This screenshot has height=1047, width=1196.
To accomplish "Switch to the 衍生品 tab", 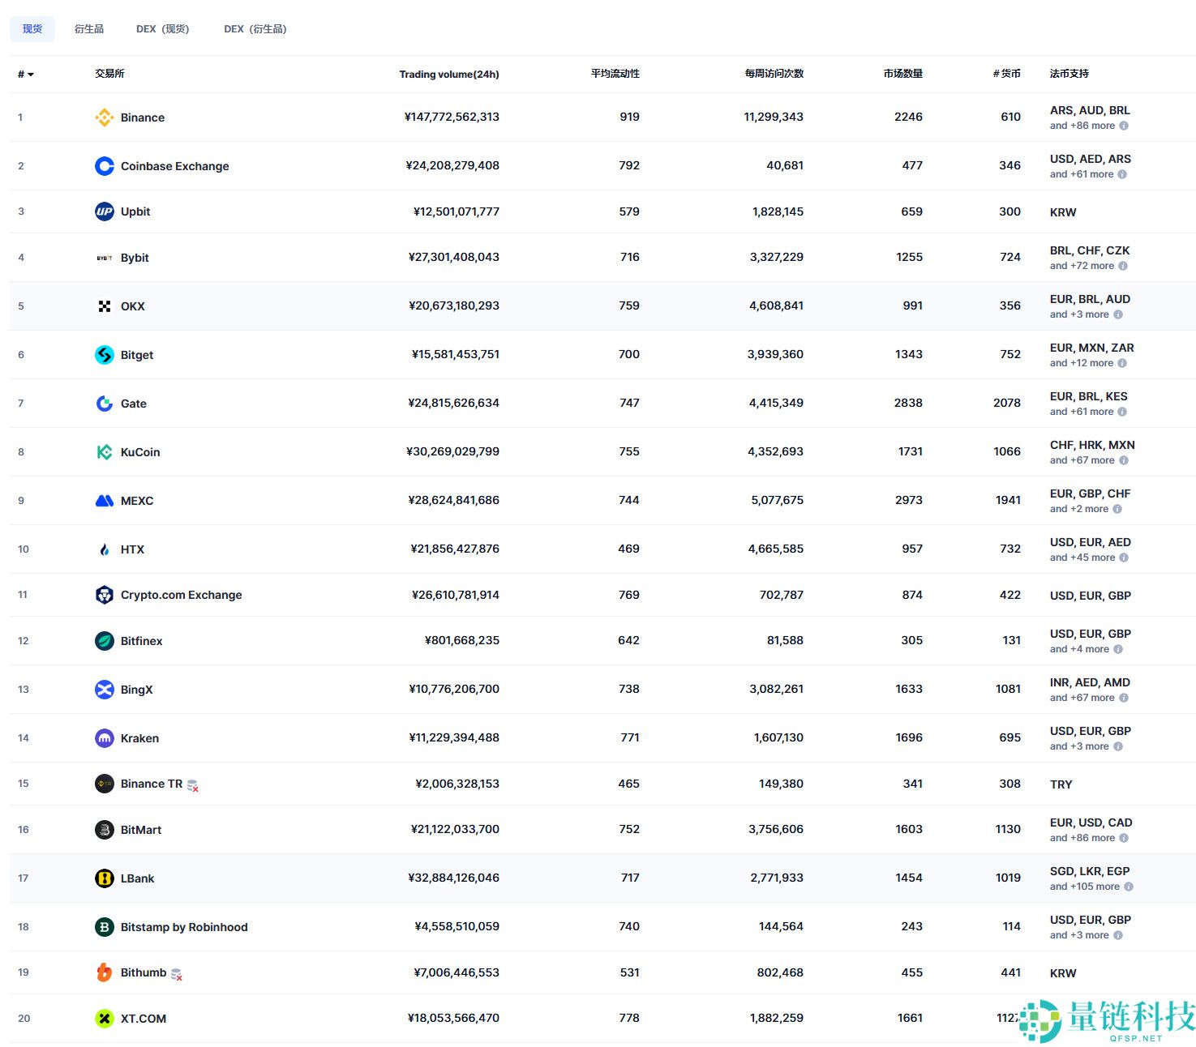I will click(x=89, y=29).
